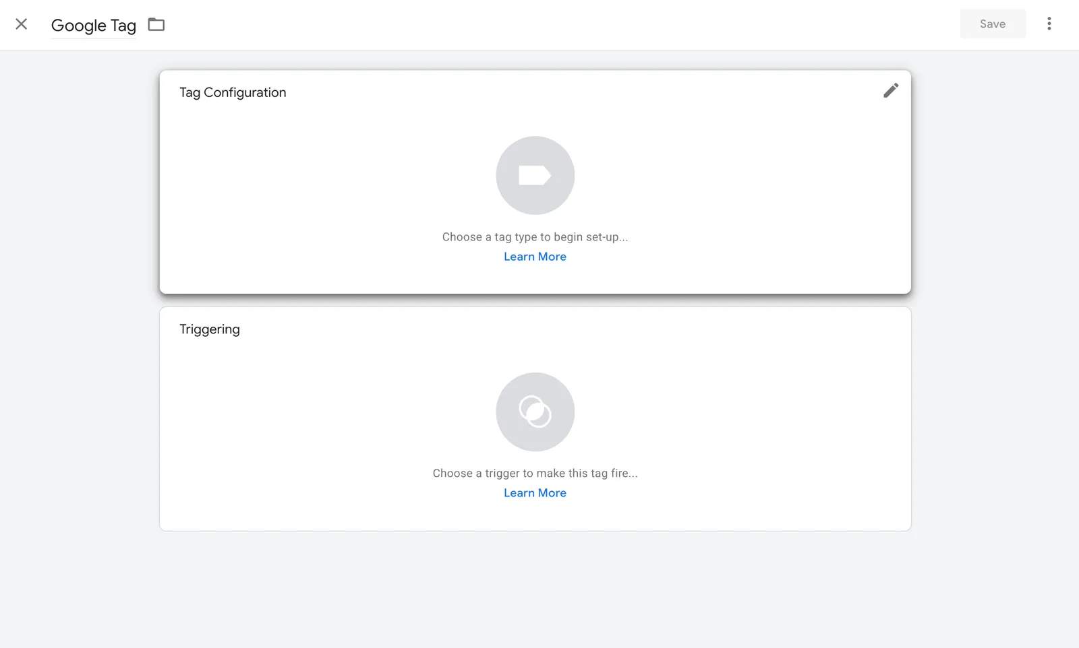
Task: Open the Learn More link under tag type
Action: tap(535, 257)
